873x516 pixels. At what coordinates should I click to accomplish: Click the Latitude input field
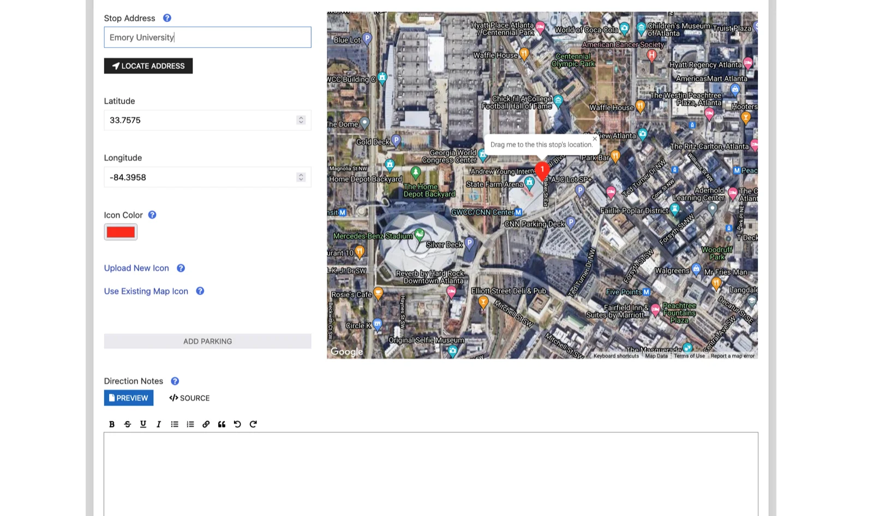click(x=207, y=121)
